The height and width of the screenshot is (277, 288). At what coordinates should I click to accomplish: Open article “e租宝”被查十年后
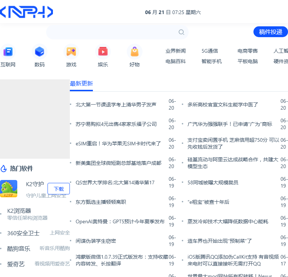pyautogui.click(x=208, y=202)
